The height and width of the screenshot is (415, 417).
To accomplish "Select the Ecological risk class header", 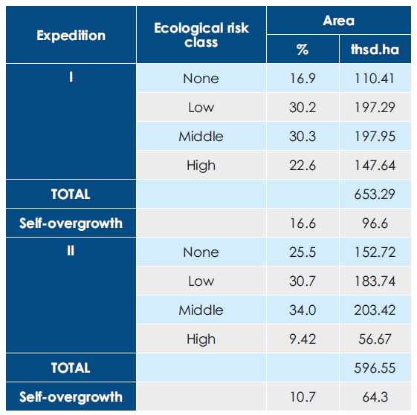I will [201, 35].
